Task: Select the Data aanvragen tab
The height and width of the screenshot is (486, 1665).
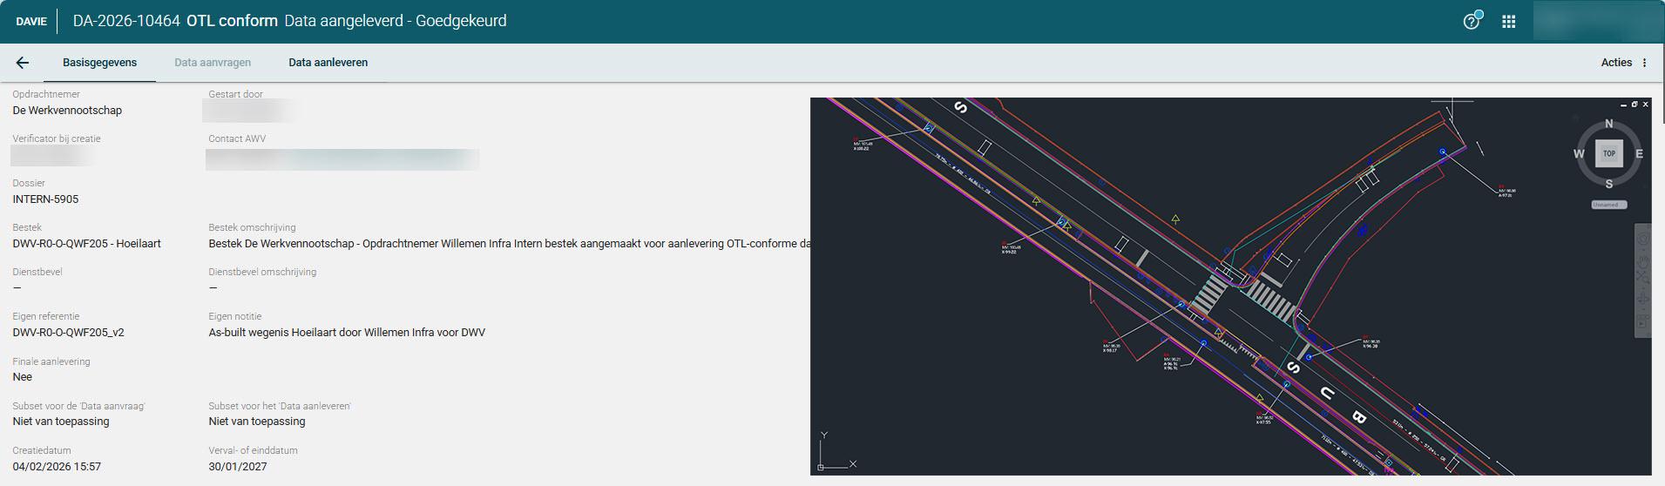Action: click(x=213, y=63)
